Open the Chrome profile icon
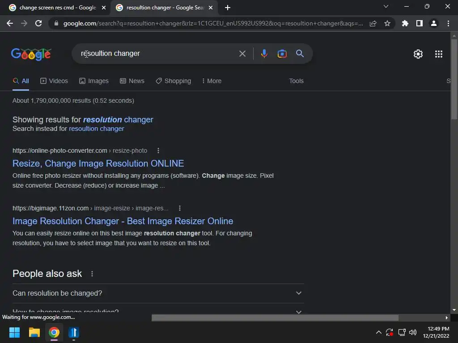This screenshot has height=343, width=458. click(x=434, y=23)
